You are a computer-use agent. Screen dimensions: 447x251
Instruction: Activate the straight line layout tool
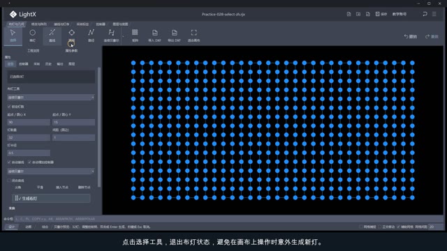(x=52, y=36)
